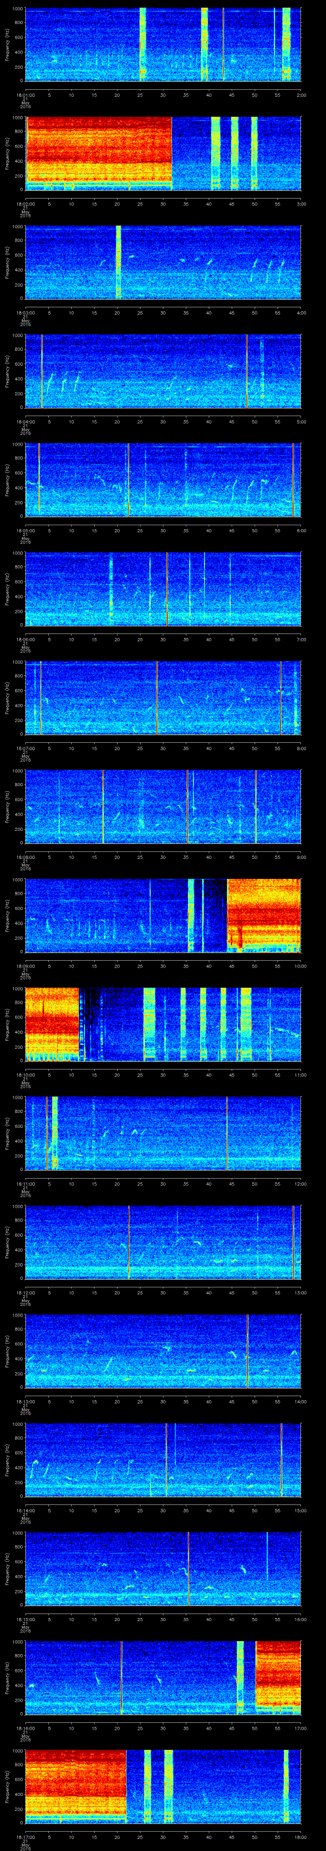326x1851 pixels.
Task: Select the spectrogram panel starting at 18:06:00
Action: [163, 589]
